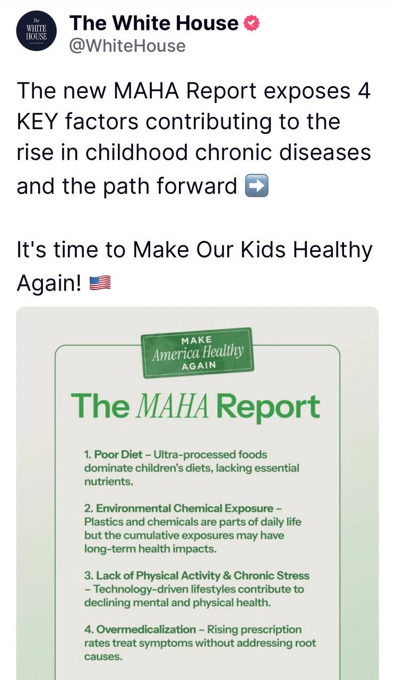This screenshot has height=680, width=395.
Task: Click the Overmedicalization item text
Action: (x=200, y=643)
